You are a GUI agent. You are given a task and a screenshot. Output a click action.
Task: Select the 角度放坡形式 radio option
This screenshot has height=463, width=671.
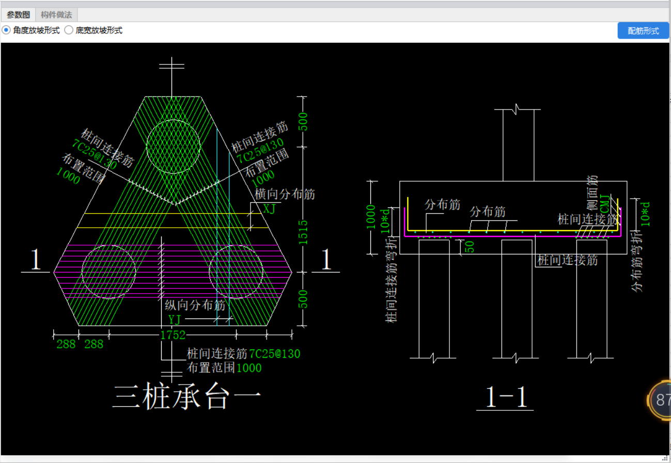tap(7, 30)
